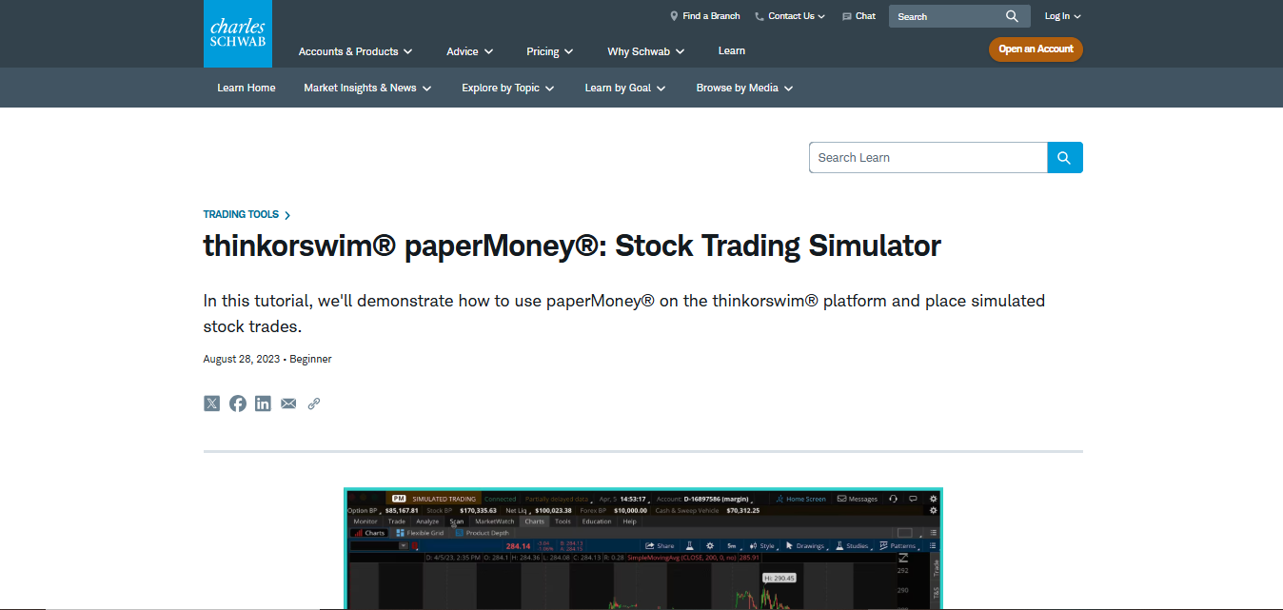Share article on LinkedIn
This screenshot has width=1283, height=610.
click(263, 403)
